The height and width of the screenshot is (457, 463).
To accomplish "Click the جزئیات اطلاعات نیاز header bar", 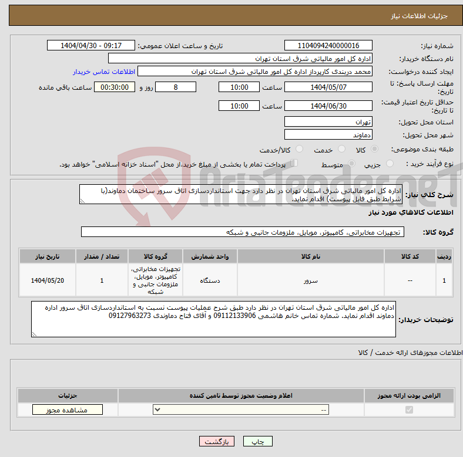I will point(236,15).
